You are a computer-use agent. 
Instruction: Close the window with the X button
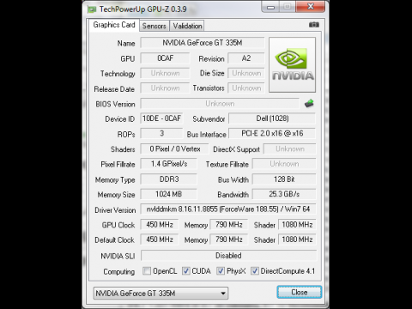coord(311,7)
